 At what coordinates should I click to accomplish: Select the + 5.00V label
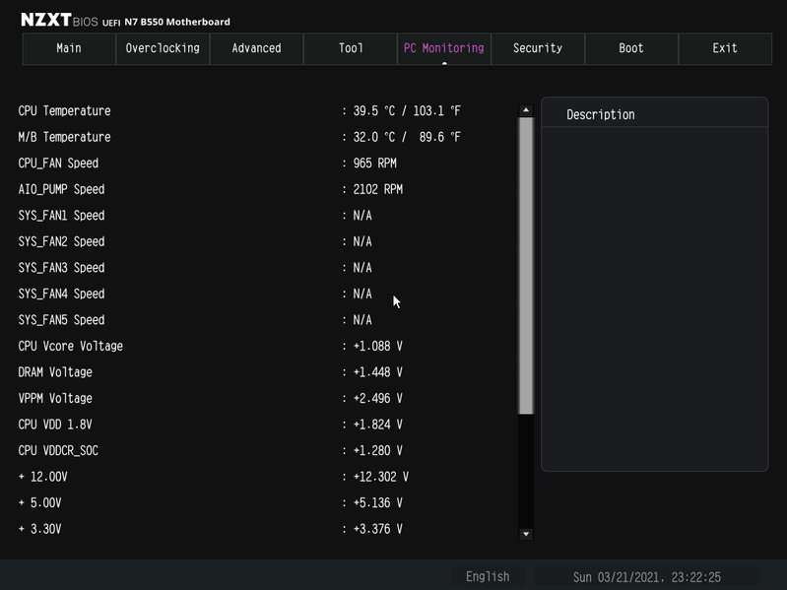[x=39, y=502]
